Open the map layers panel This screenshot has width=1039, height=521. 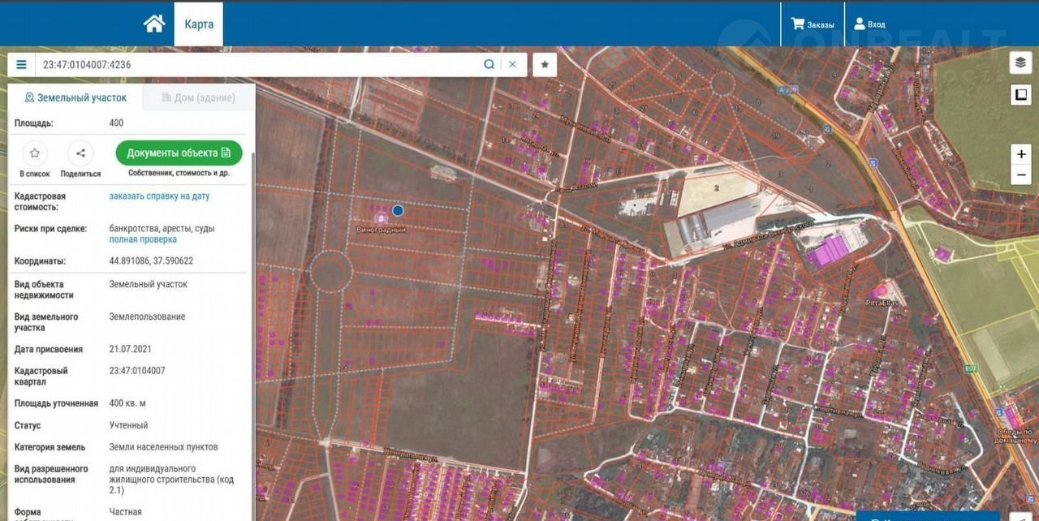1020,62
